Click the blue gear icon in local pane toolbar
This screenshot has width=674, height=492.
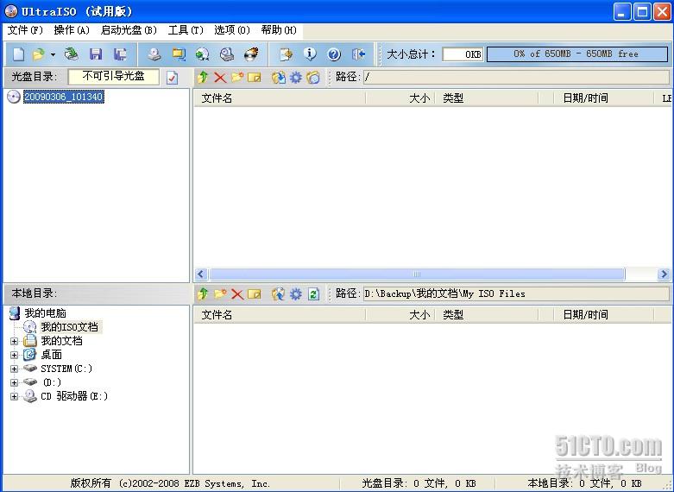(296, 294)
